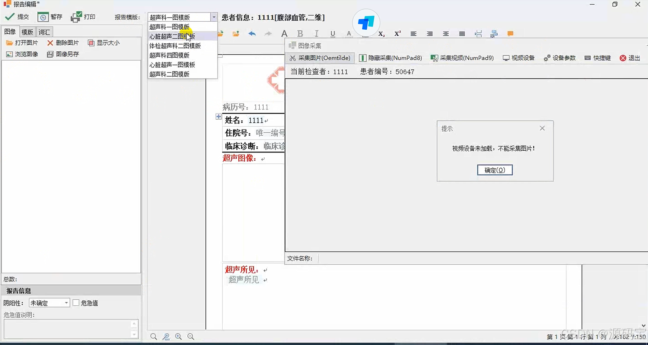Delete image using 删除图片
This screenshot has height=345, width=648.
tap(63, 43)
